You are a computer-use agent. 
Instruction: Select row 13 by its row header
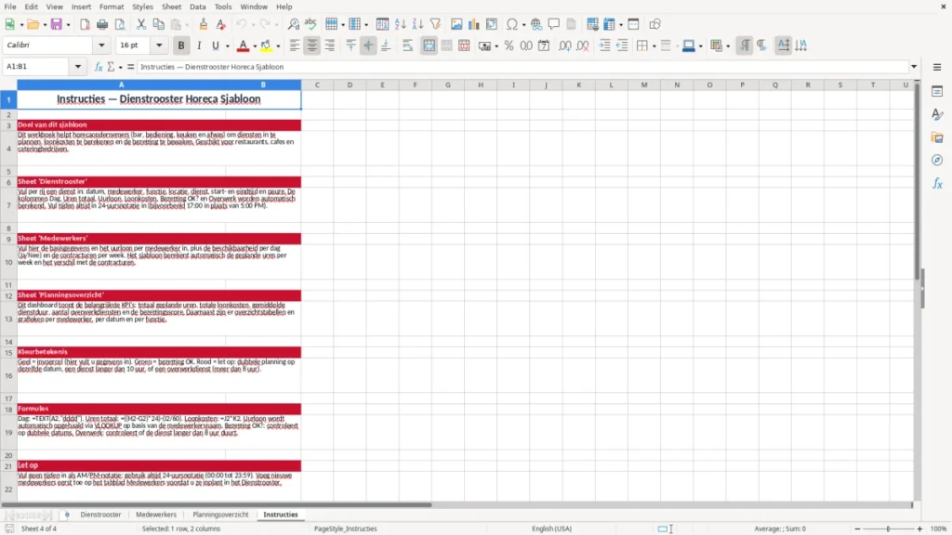point(8,320)
